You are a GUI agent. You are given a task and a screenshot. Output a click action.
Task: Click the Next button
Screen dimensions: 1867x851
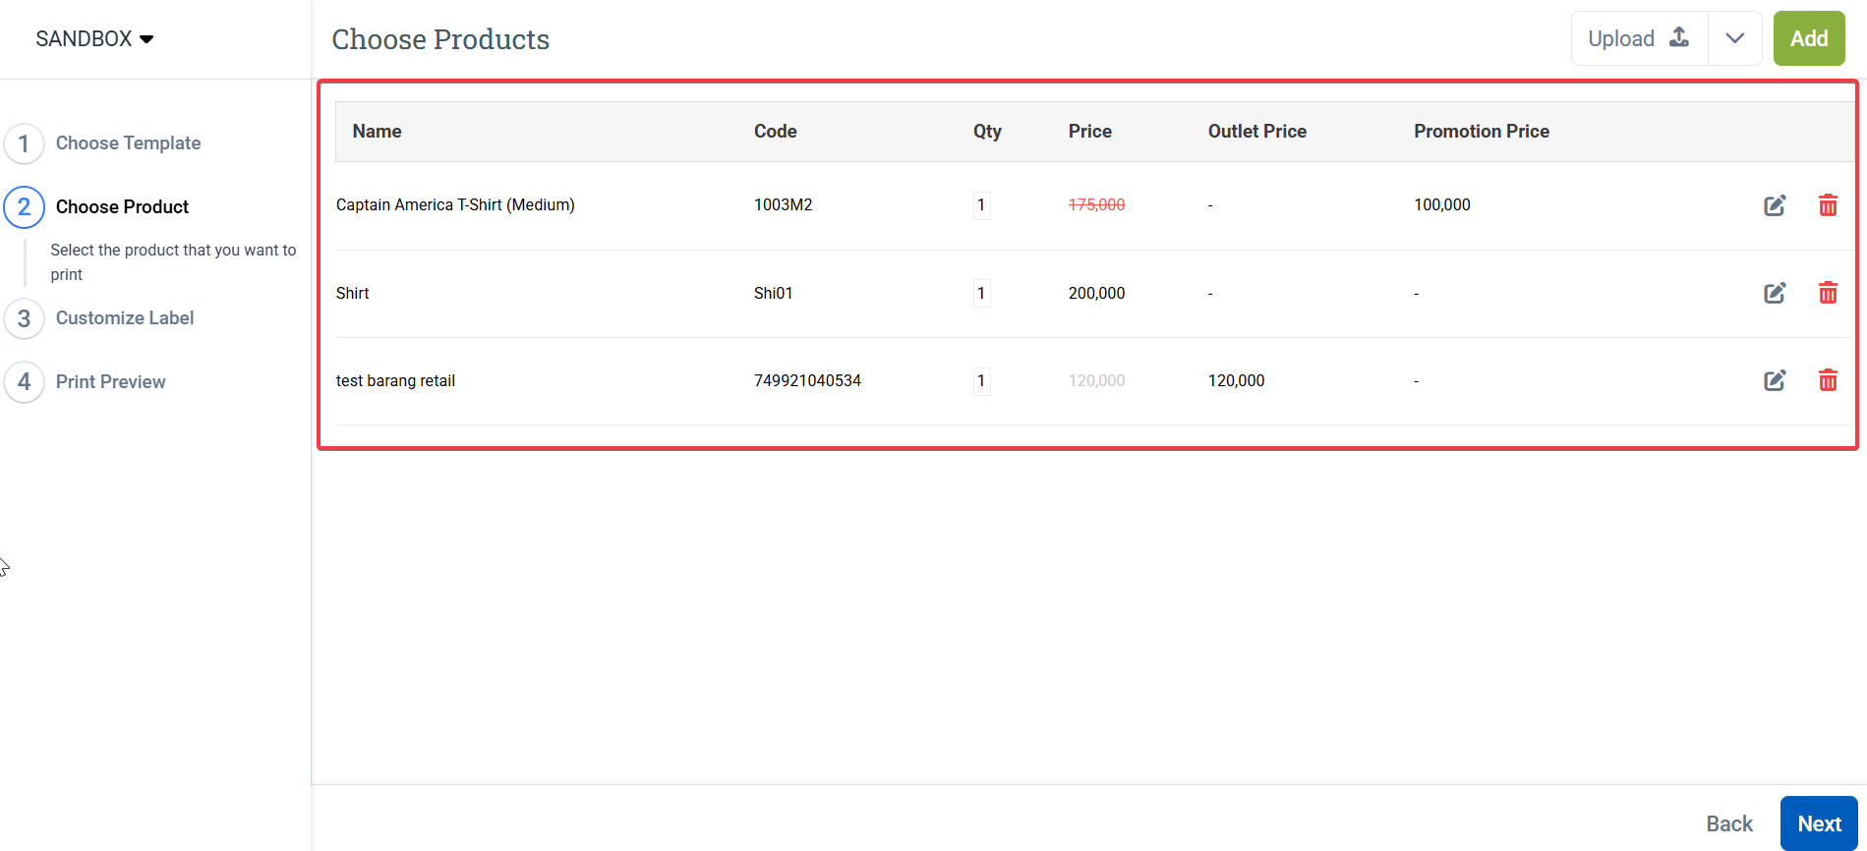[1818, 823]
